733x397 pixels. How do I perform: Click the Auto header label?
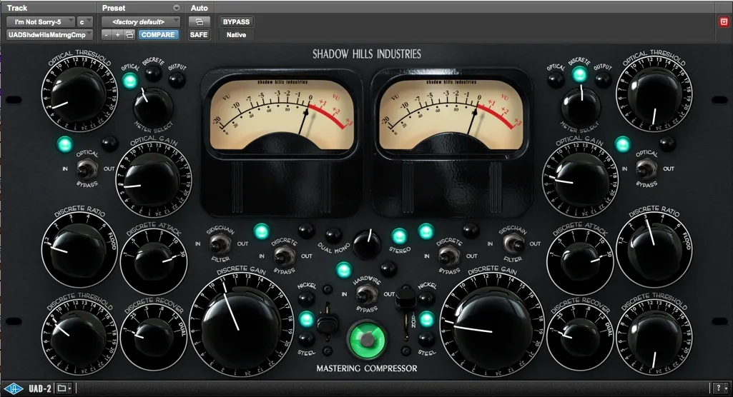point(199,8)
